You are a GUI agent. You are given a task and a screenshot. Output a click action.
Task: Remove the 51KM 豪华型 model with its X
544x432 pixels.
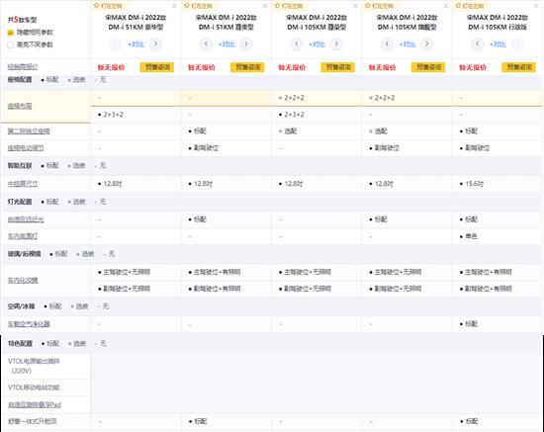pos(174,6)
